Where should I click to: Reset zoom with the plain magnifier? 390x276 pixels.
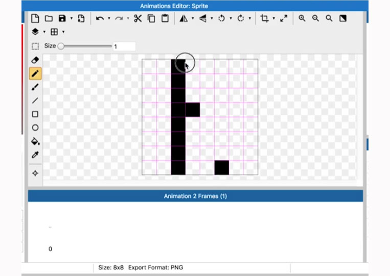click(x=329, y=18)
